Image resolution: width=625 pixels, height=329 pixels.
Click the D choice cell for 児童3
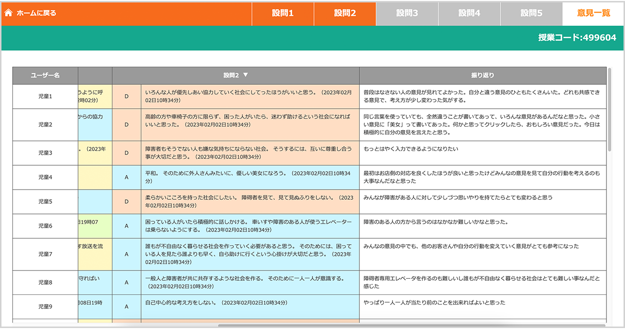[x=126, y=153]
